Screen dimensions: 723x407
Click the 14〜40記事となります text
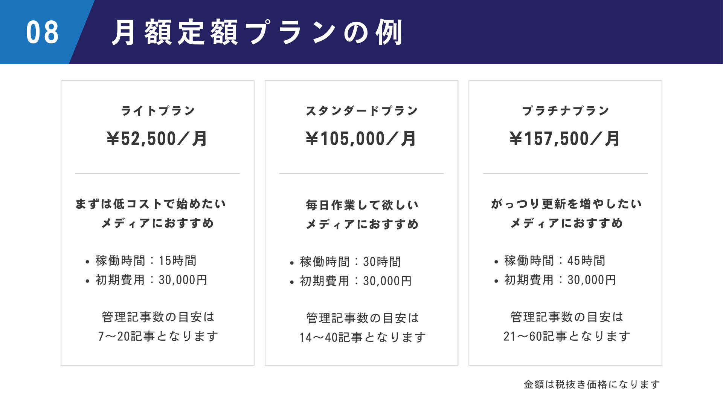click(x=363, y=337)
